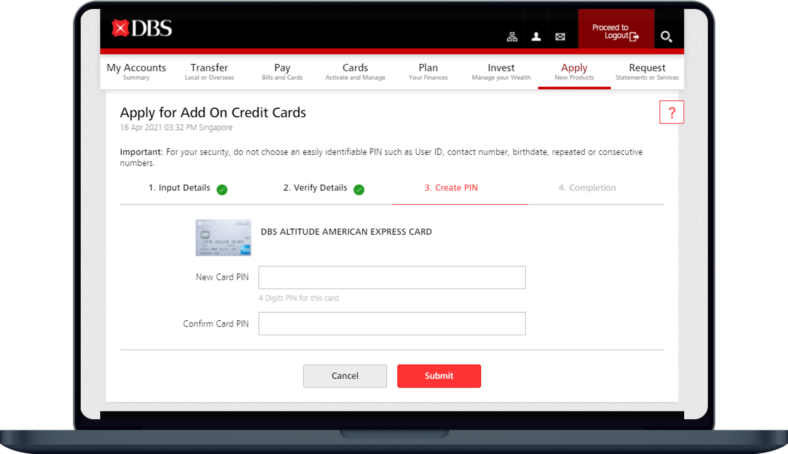The image size is (788, 454).
Task: Open the My Accounts menu
Action: click(136, 71)
